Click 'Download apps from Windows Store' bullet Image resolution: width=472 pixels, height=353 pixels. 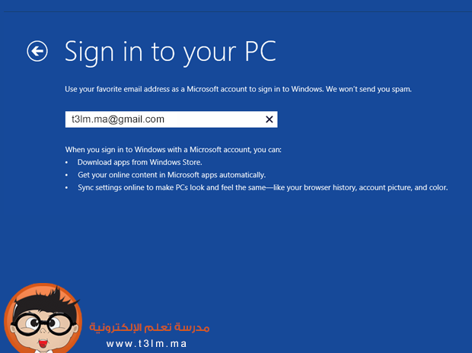(x=139, y=162)
